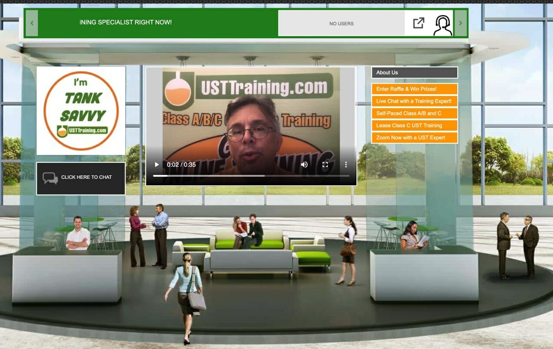Viewport: 553px width, 349px height.
Task: Click the left chevron on the scrolling banner
Action: click(31, 23)
